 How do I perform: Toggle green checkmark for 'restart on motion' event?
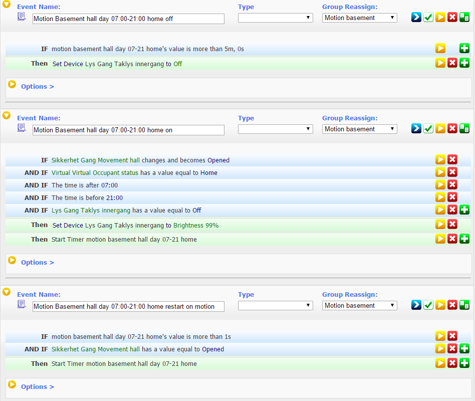(x=428, y=305)
